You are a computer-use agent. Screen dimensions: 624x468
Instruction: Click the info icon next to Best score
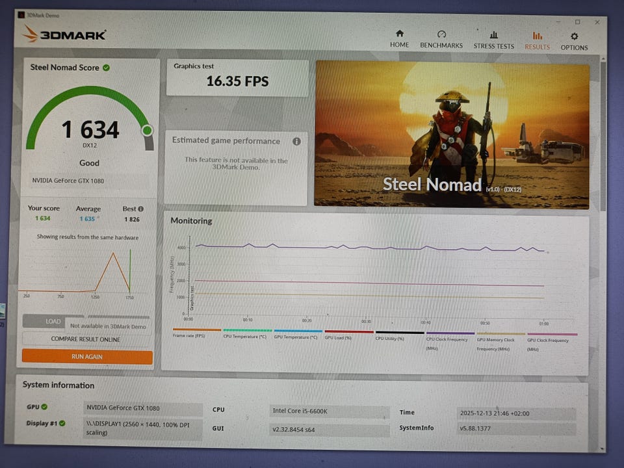pos(140,209)
